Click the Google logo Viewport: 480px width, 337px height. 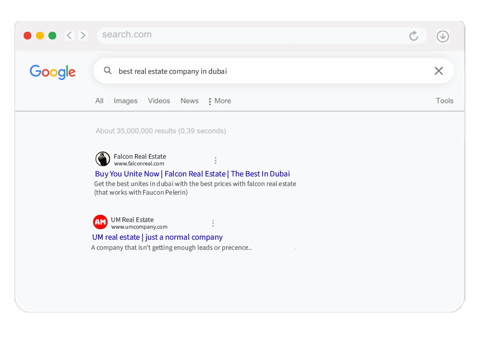(x=53, y=72)
